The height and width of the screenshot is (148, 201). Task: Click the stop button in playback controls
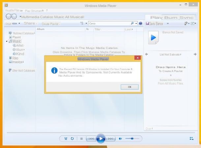81,139
